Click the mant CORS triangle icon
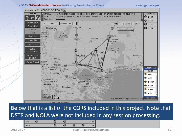The height and width of the screenshot is (136, 182). 145,85
